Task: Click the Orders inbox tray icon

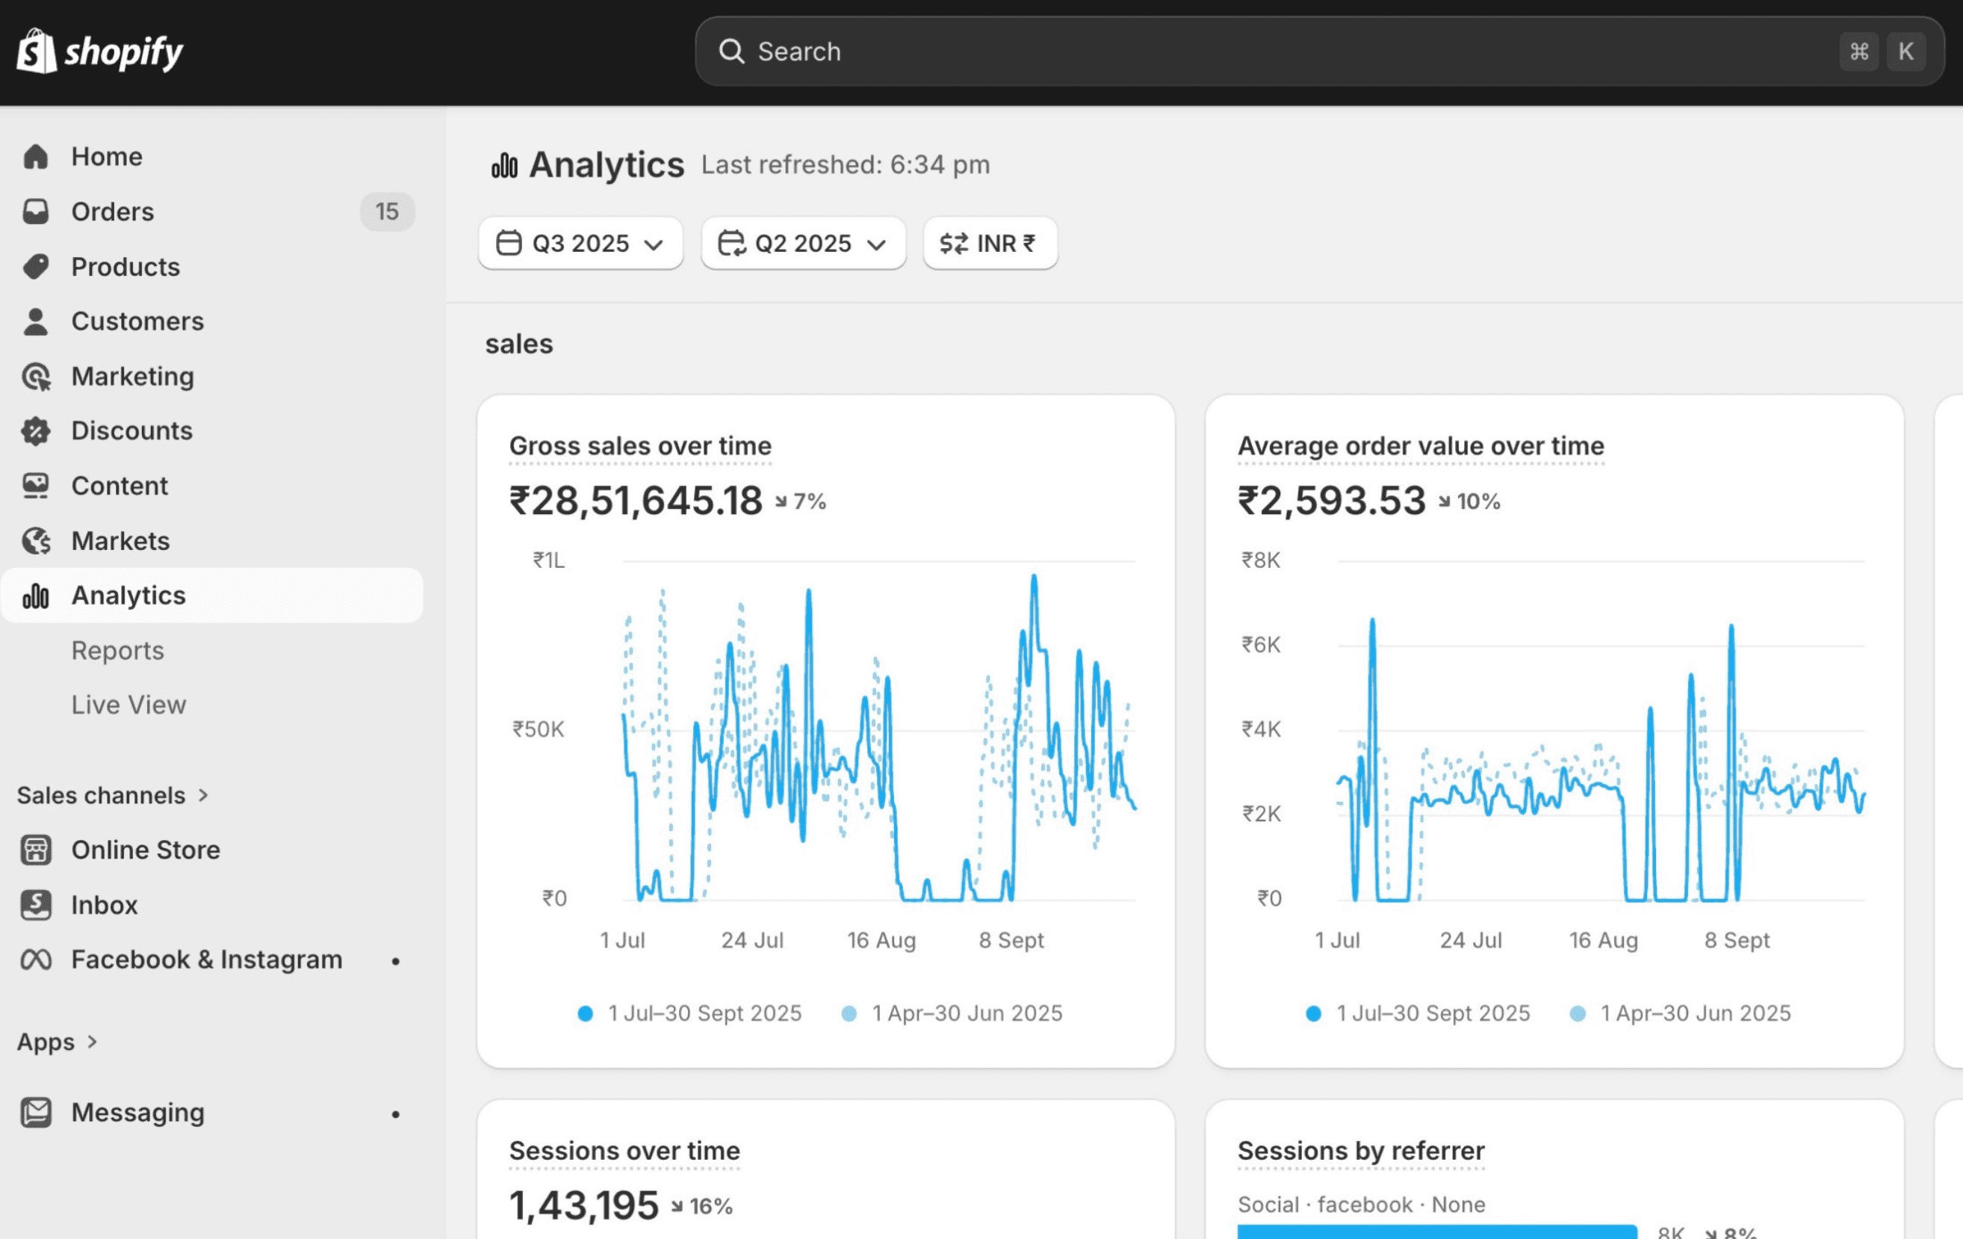Action: click(36, 211)
